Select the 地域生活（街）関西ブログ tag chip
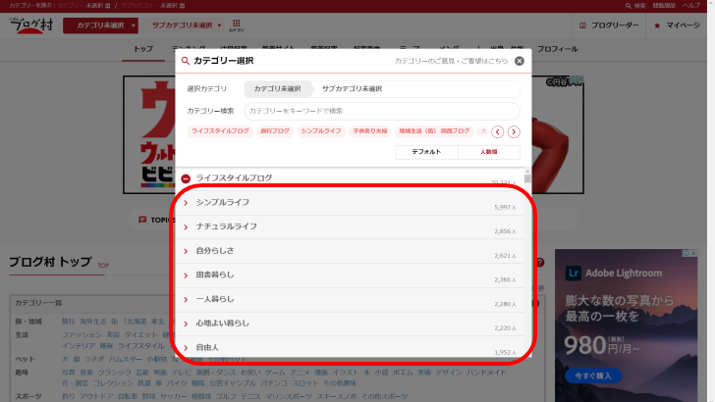Screen dimensions: 715x402 (x=434, y=131)
